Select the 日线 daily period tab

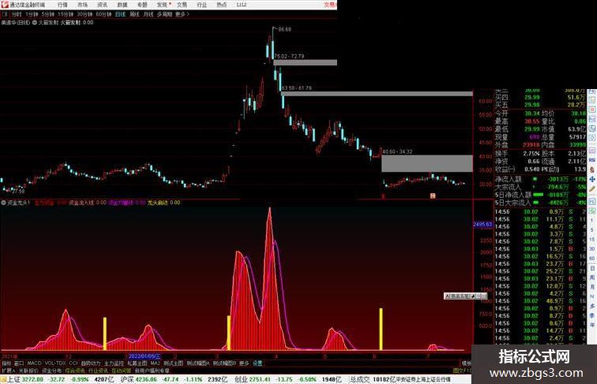point(120,14)
